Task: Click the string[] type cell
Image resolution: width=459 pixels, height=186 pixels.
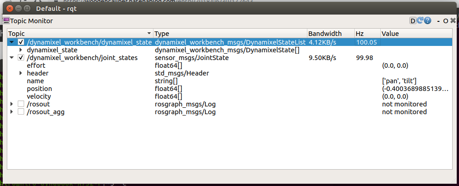Action: 166,81
